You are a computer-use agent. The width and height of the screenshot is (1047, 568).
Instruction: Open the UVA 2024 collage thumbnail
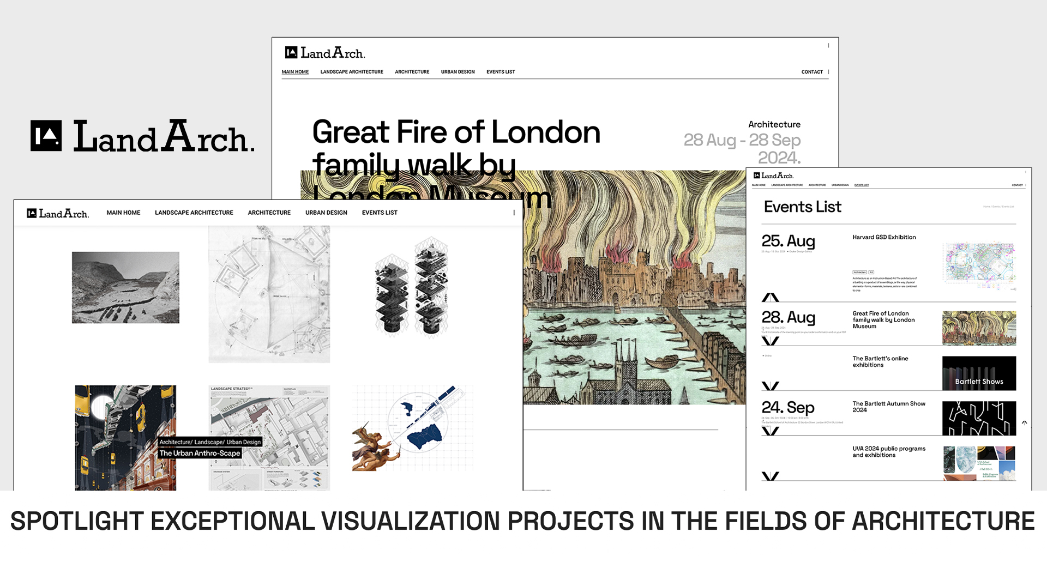point(979,463)
